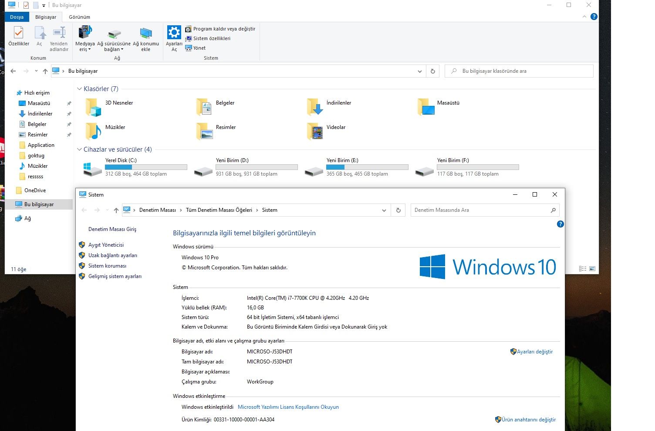
Task: Click the Explorer back arrow
Action: 13,71
